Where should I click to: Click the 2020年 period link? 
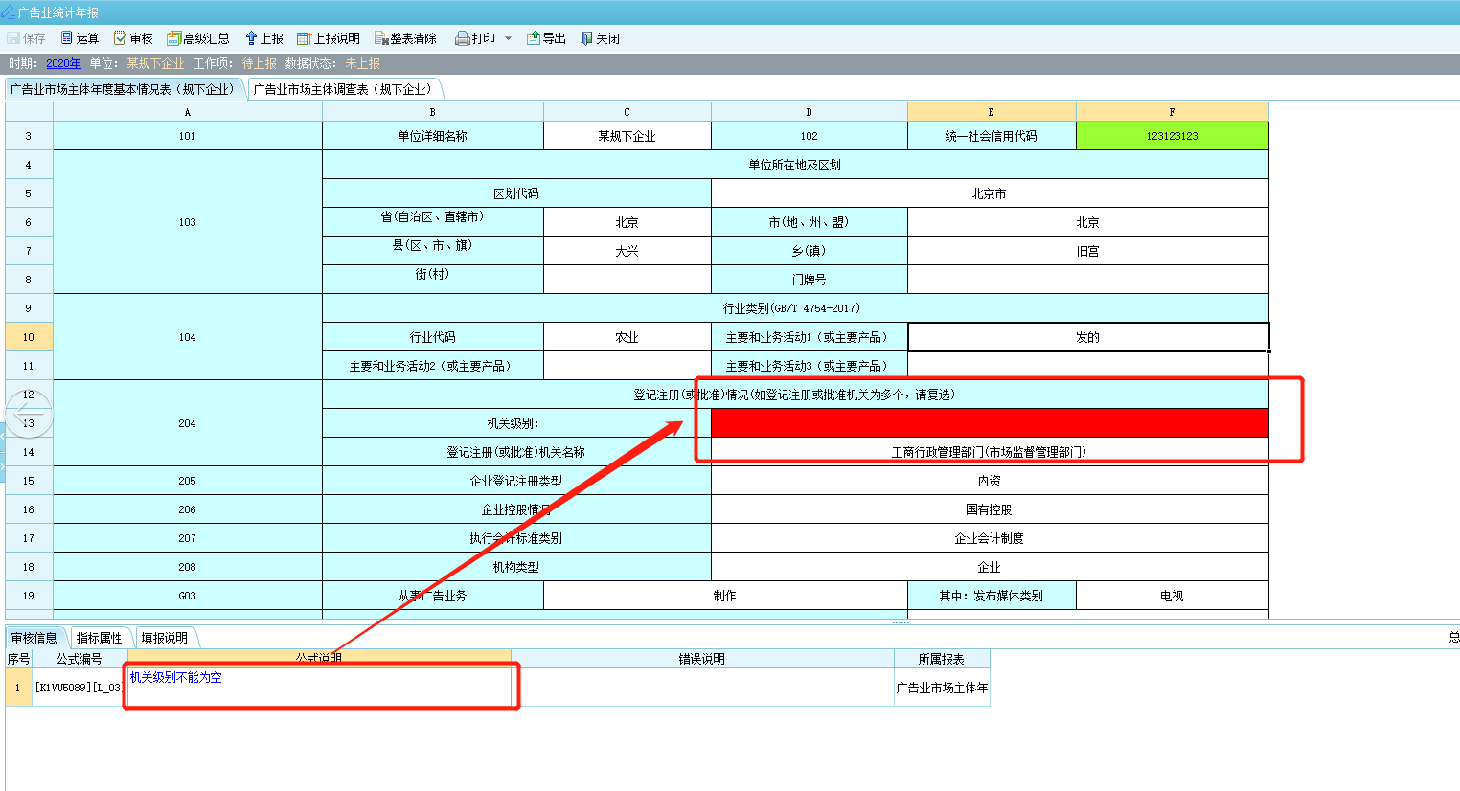pos(63,63)
